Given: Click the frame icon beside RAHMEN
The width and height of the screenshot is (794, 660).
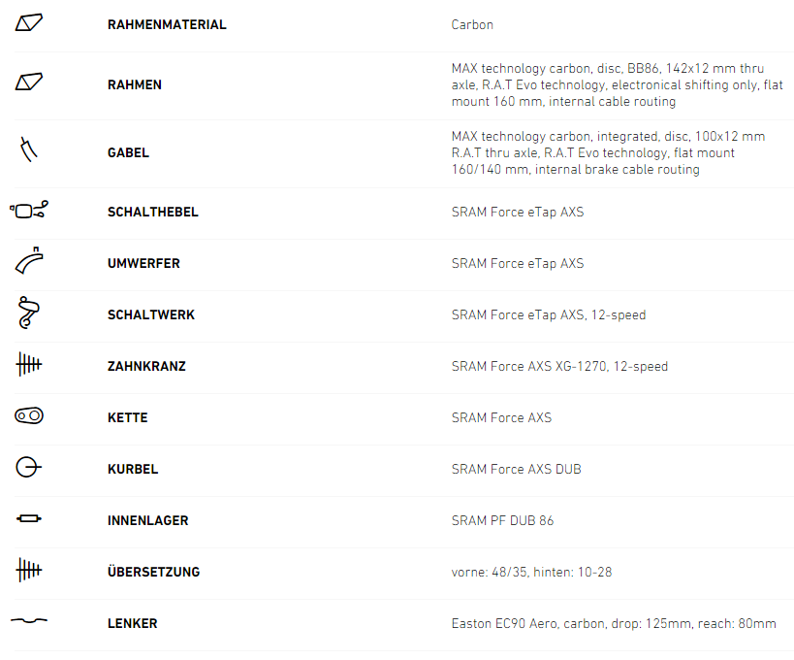Looking at the screenshot, I should tap(29, 82).
